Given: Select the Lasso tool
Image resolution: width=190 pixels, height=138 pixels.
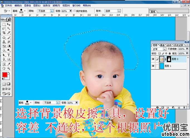Looking at the screenshot, I should click(4, 29).
